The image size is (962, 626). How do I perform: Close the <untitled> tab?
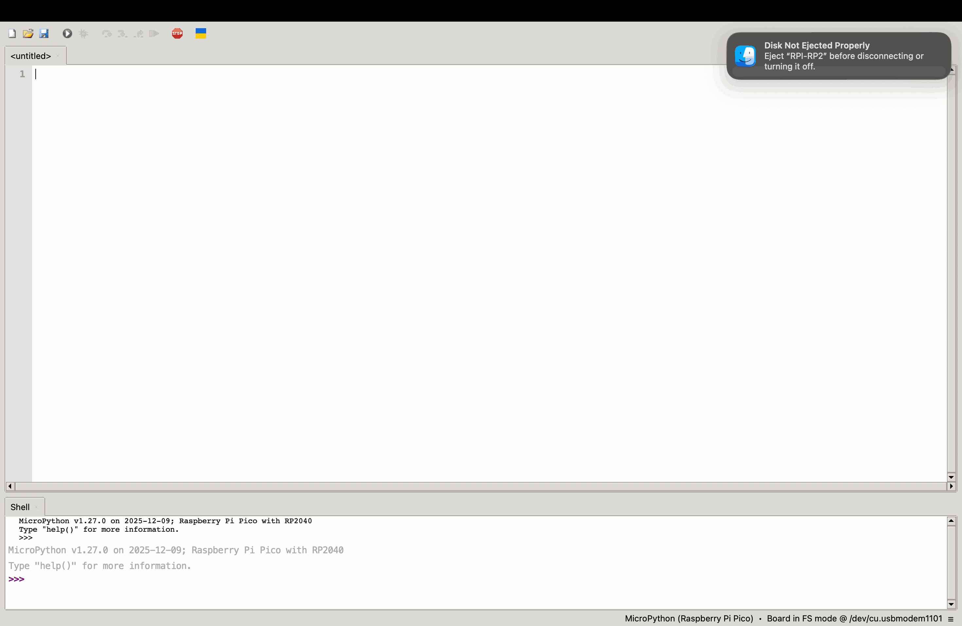point(58,56)
